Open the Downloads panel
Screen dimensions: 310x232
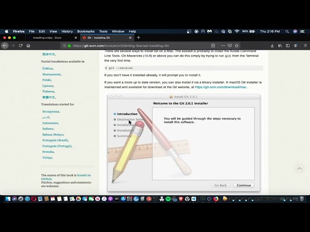pos(272,45)
